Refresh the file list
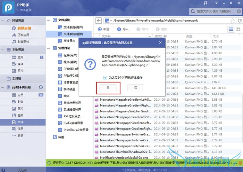Viewport: 243px width, 172px height. (240, 21)
